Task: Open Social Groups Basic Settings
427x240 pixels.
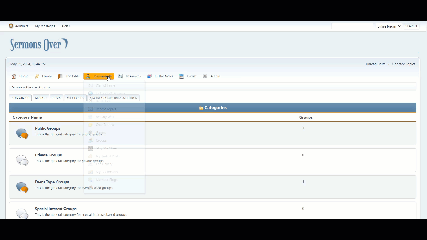Action: (x=113, y=98)
